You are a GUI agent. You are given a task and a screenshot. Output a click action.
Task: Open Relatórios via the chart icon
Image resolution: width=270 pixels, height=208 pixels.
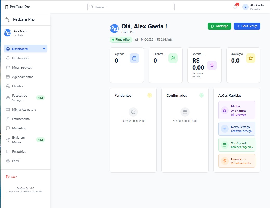(x=8, y=151)
